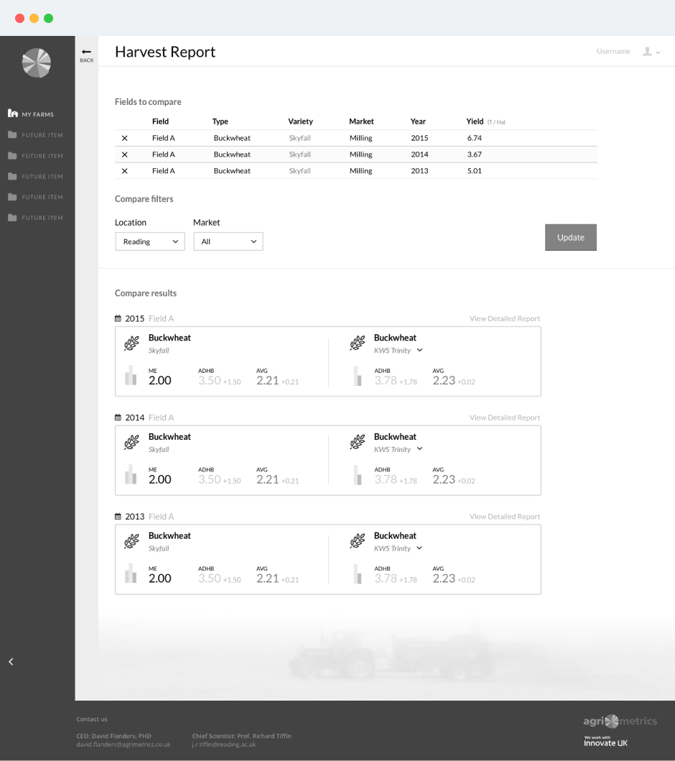The image size is (675, 761).
Task: Click the Back arrow icon
Action: (x=86, y=50)
